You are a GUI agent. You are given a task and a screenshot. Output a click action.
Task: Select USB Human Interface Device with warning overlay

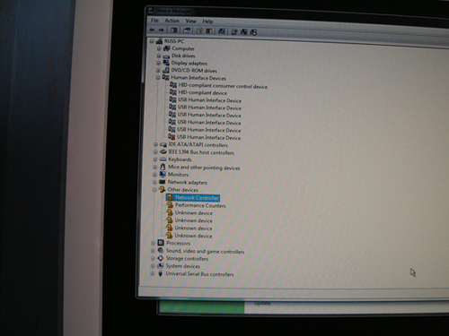pyautogui.click(x=208, y=137)
